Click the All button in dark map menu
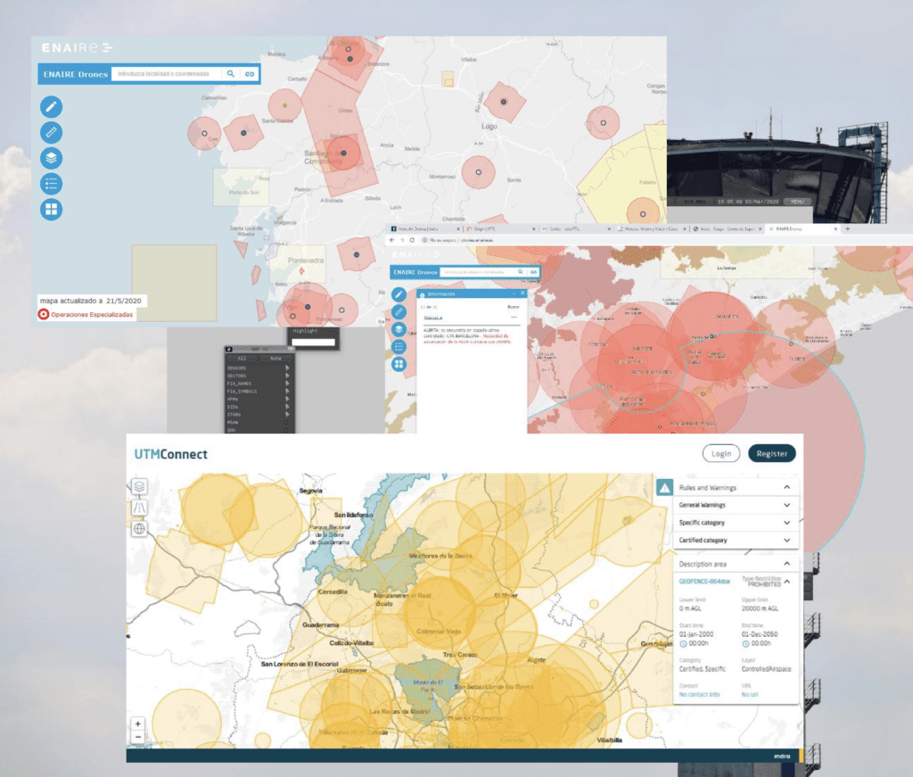Image resolution: width=913 pixels, height=777 pixels. click(x=242, y=359)
